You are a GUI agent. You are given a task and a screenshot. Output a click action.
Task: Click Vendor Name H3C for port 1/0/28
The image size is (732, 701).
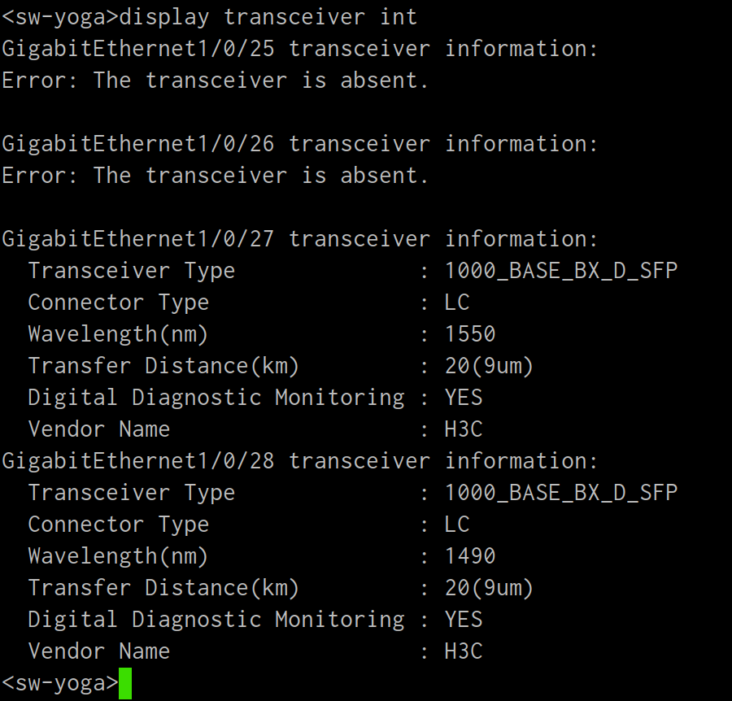coord(464,651)
